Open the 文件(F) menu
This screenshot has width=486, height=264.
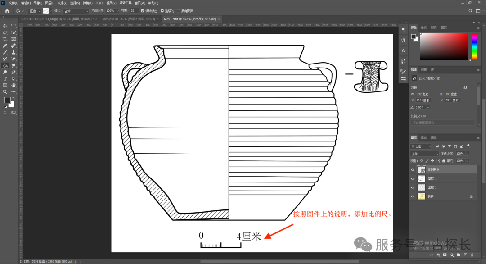(13, 3)
